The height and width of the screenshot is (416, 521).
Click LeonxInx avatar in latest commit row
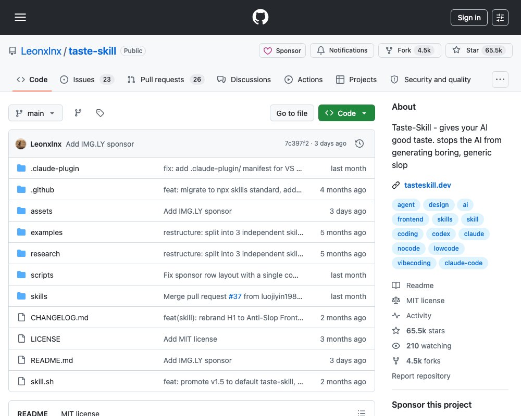[x=21, y=144]
